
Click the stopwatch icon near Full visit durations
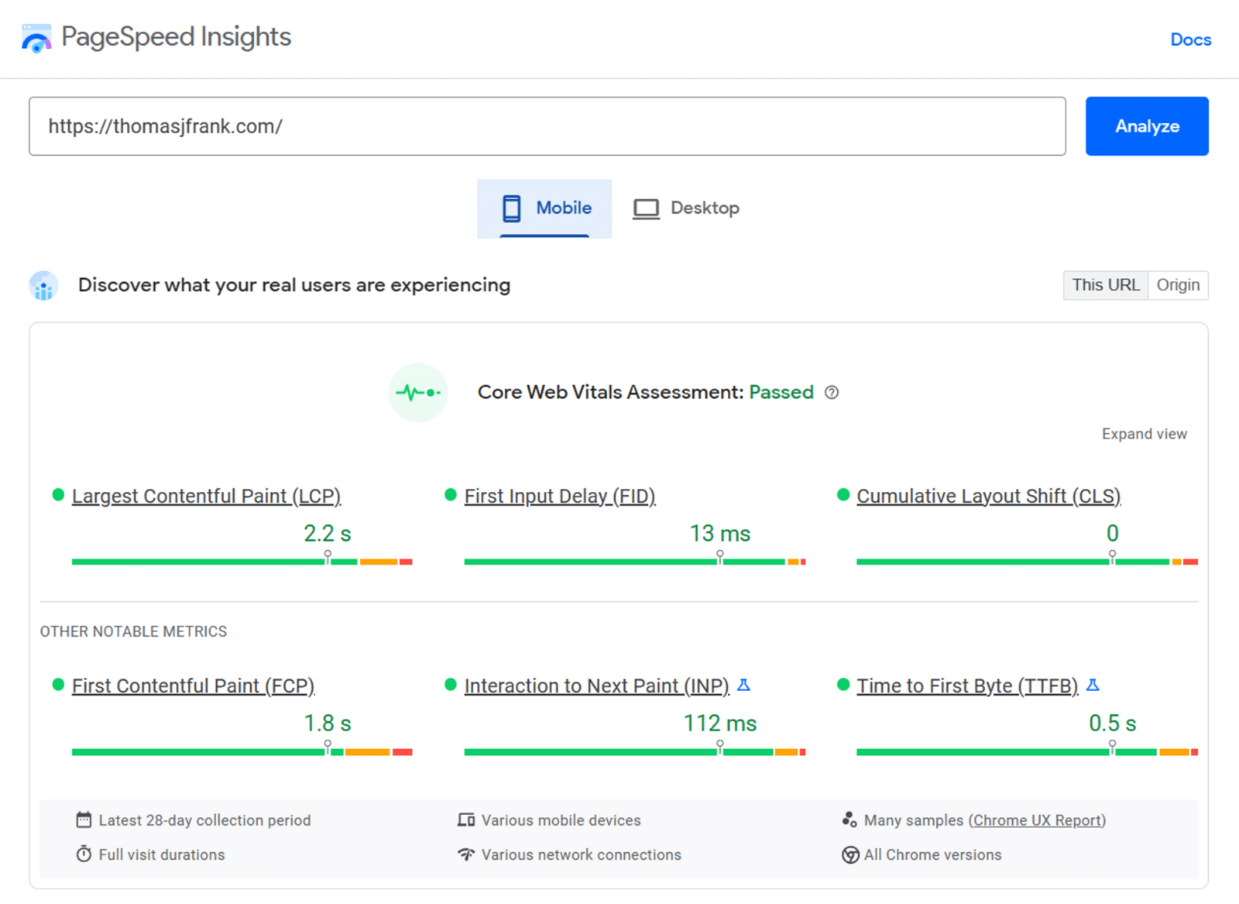pos(84,854)
